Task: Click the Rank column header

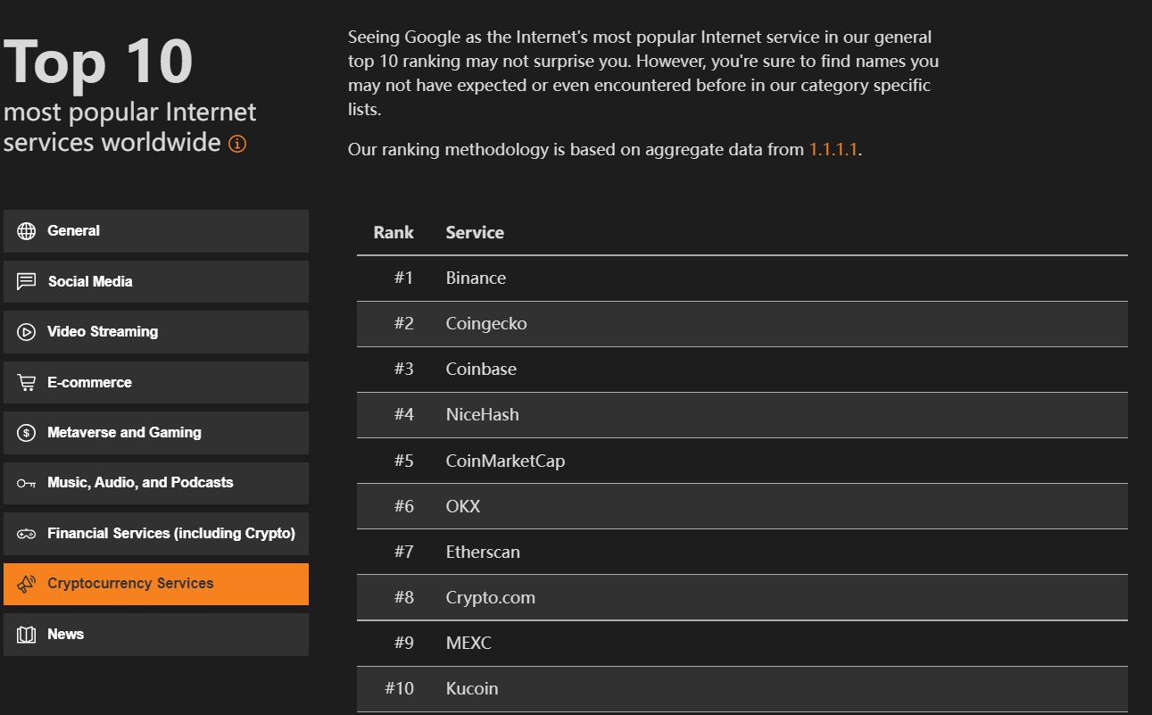Action: [394, 233]
